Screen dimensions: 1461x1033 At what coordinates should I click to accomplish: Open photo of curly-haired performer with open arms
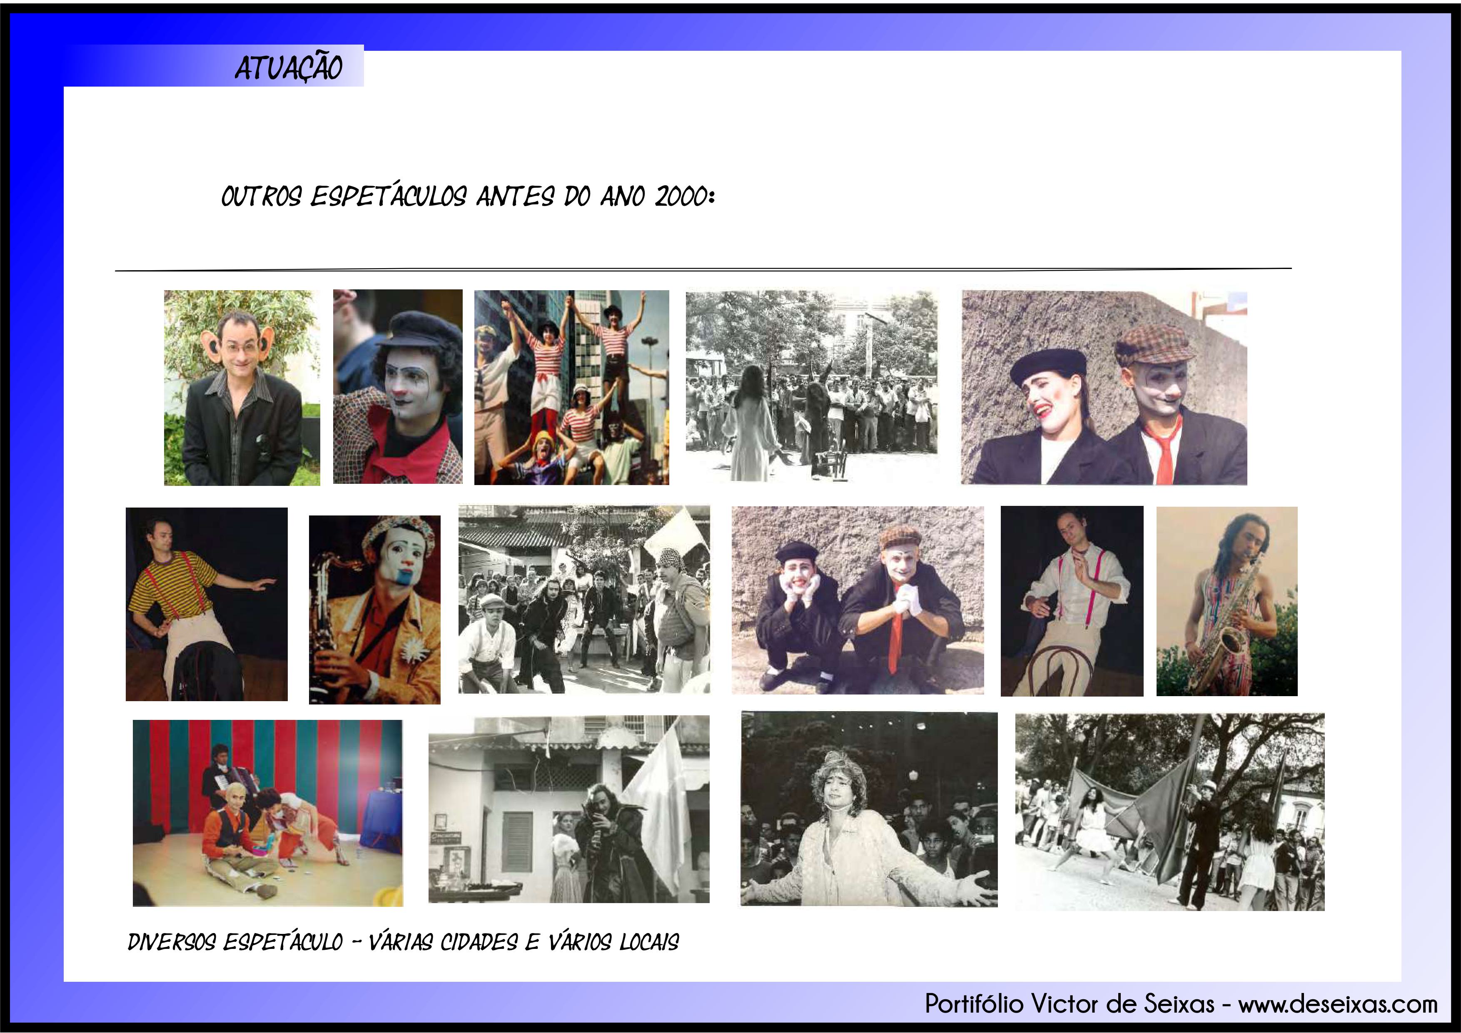869,809
